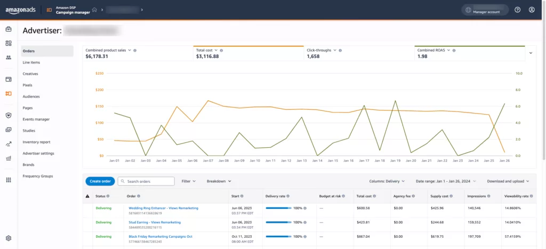Select the people icon in left rail

tap(9, 58)
